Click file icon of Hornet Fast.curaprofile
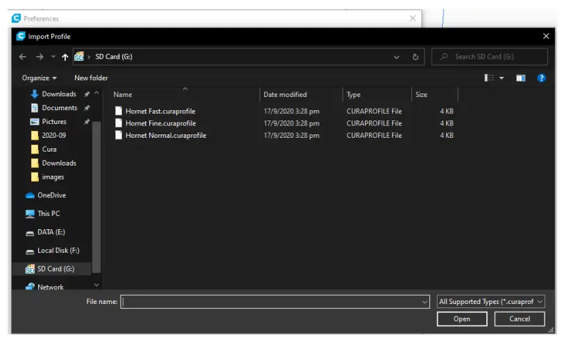This screenshot has height=340, width=562. pos(118,111)
